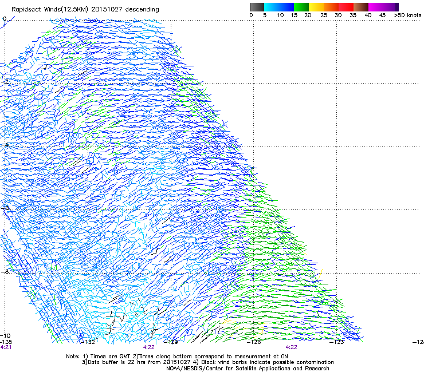Click the '30' label under the color bar

click(338, 15)
